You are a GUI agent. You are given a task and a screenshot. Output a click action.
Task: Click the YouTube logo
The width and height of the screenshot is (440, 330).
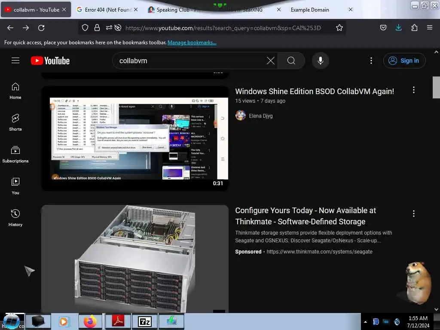coord(50,61)
